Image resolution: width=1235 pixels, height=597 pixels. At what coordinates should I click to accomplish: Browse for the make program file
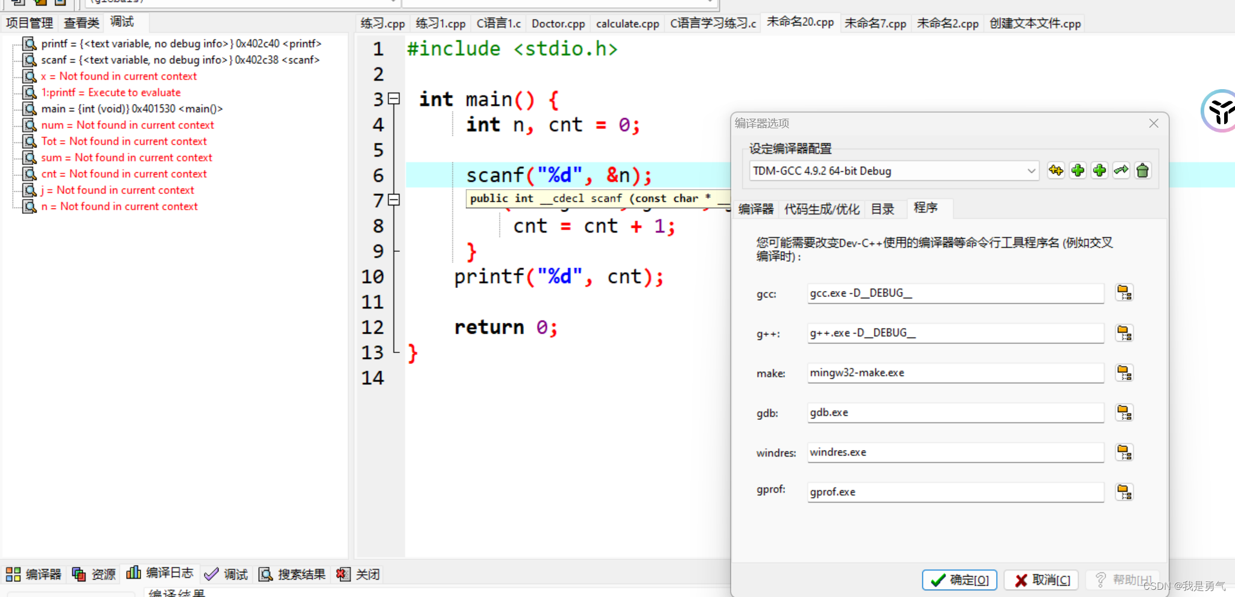point(1125,373)
